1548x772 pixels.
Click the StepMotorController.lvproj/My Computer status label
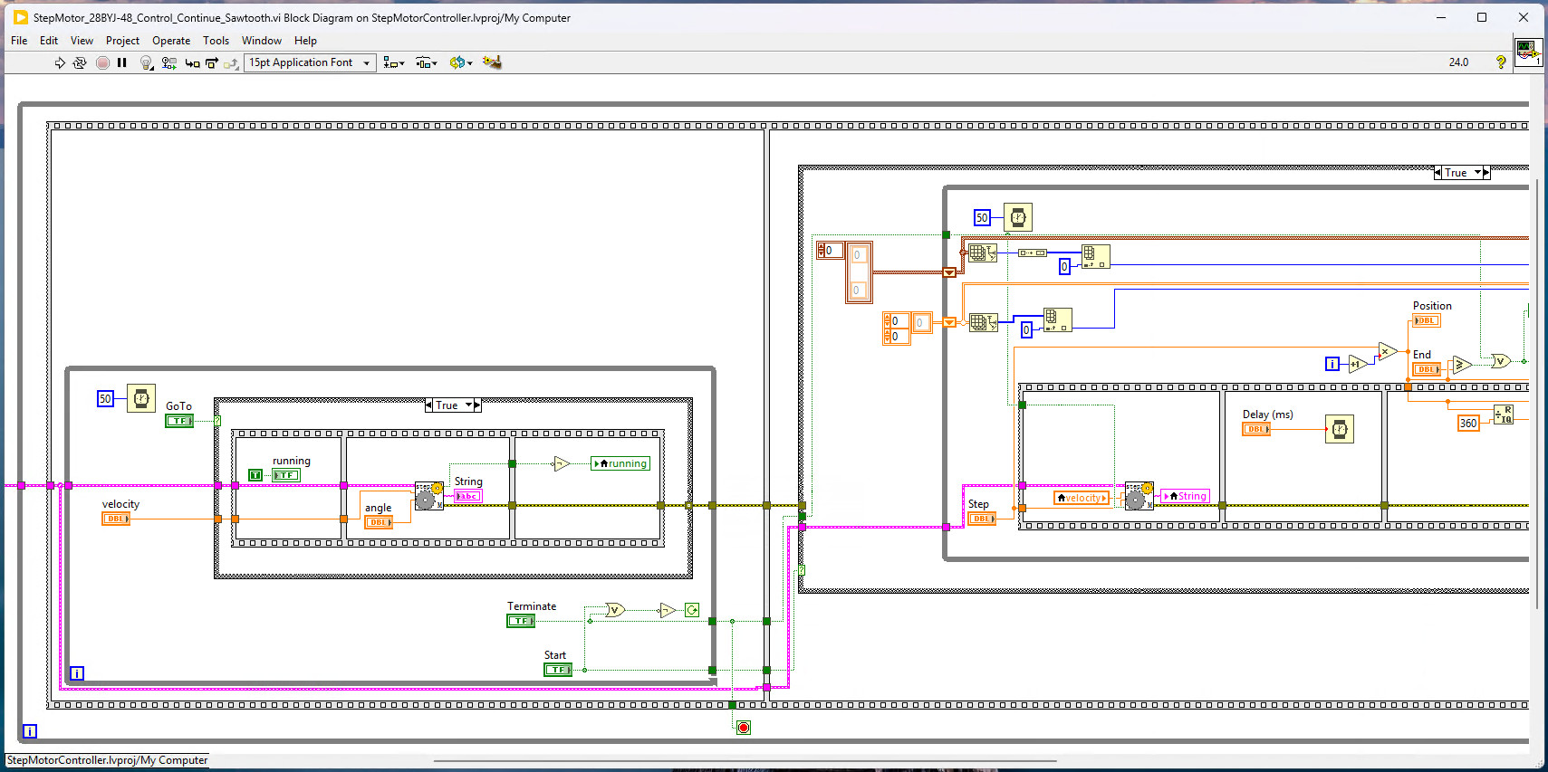coord(107,760)
